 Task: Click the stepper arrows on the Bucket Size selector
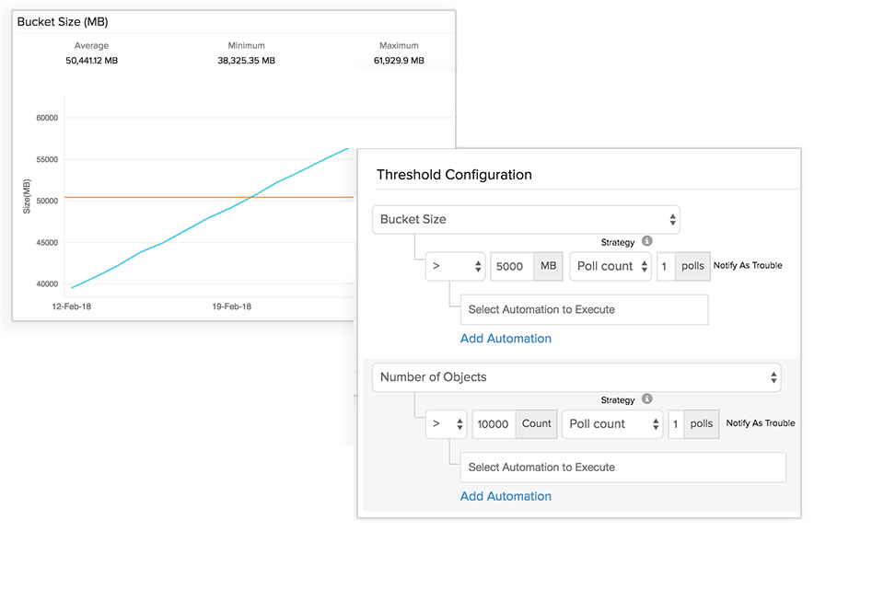coord(672,219)
